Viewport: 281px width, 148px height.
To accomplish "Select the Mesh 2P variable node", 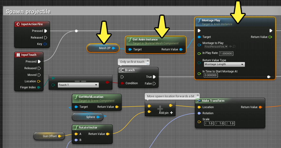I will pos(102,48).
